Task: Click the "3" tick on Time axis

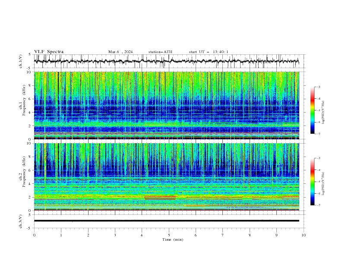Action: pos(115,235)
